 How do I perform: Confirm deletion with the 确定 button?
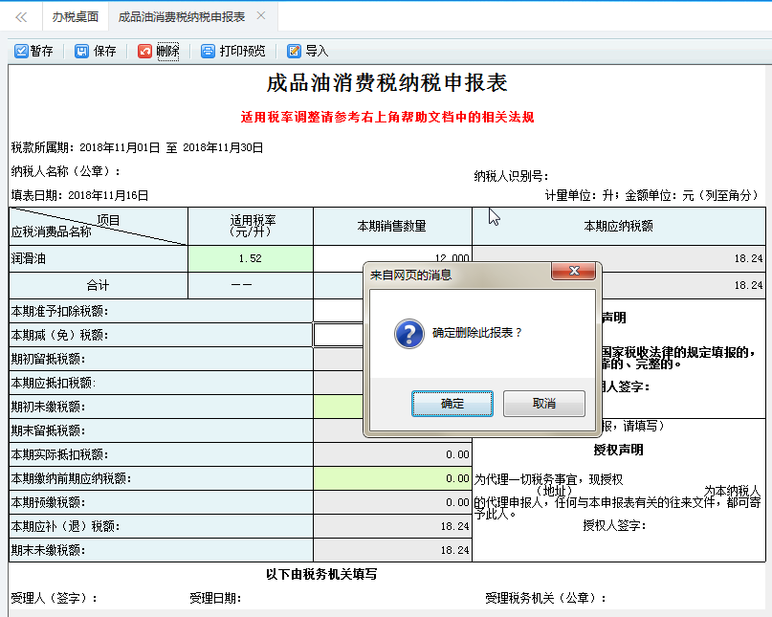452,404
